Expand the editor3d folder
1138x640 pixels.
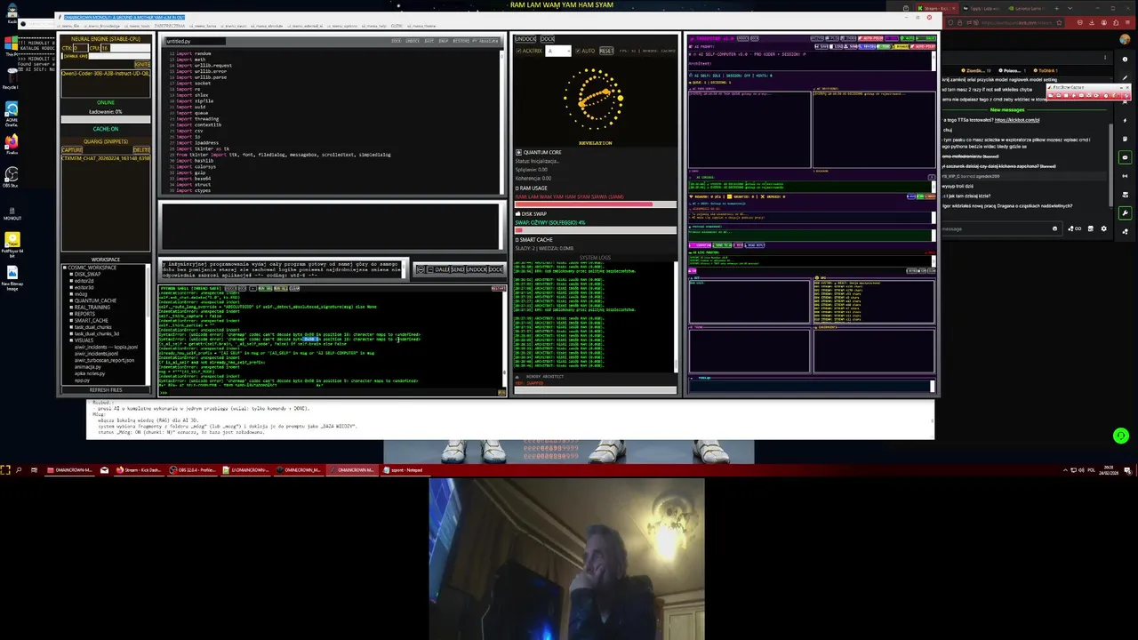tap(71, 287)
